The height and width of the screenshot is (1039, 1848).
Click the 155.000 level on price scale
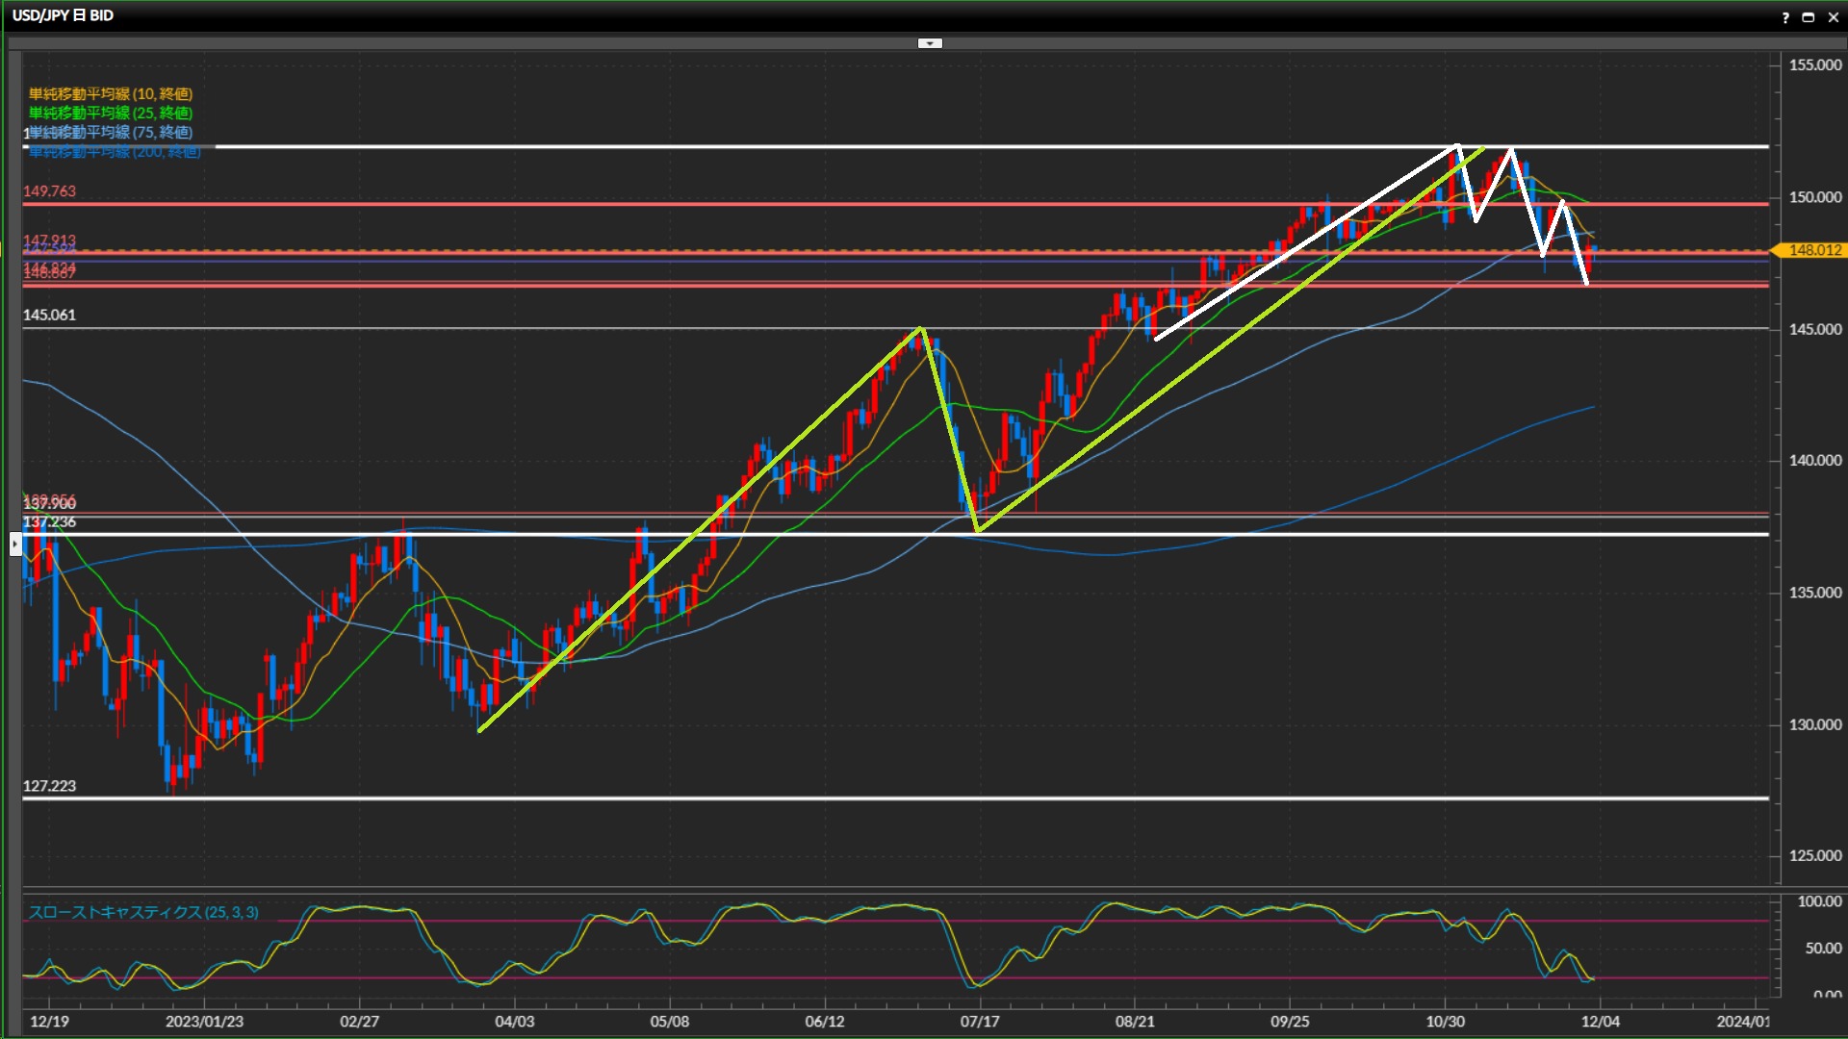coord(1814,65)
